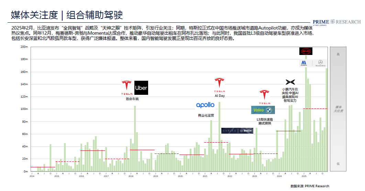Click the 低 label in the side scale
365x191 pixels.
tap(338, 164)
